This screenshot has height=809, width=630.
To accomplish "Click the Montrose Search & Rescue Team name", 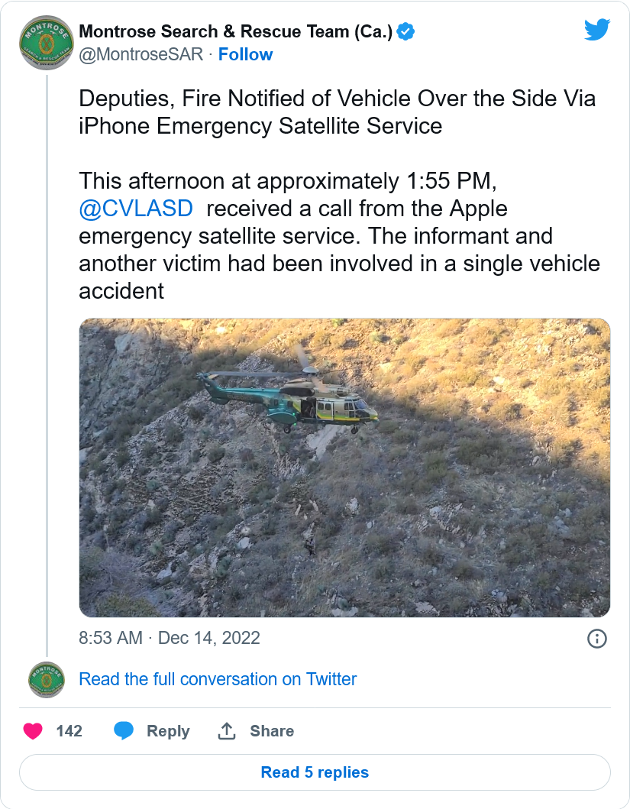I will [x=236, y=31].
